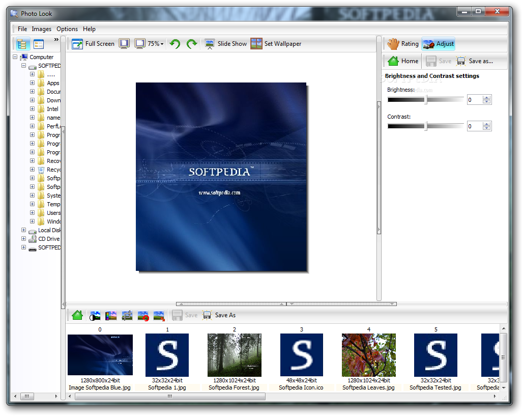The width and height of the screenshot is (523, 416).
Task: Open the Adjust tab
Action: point(438,44)
